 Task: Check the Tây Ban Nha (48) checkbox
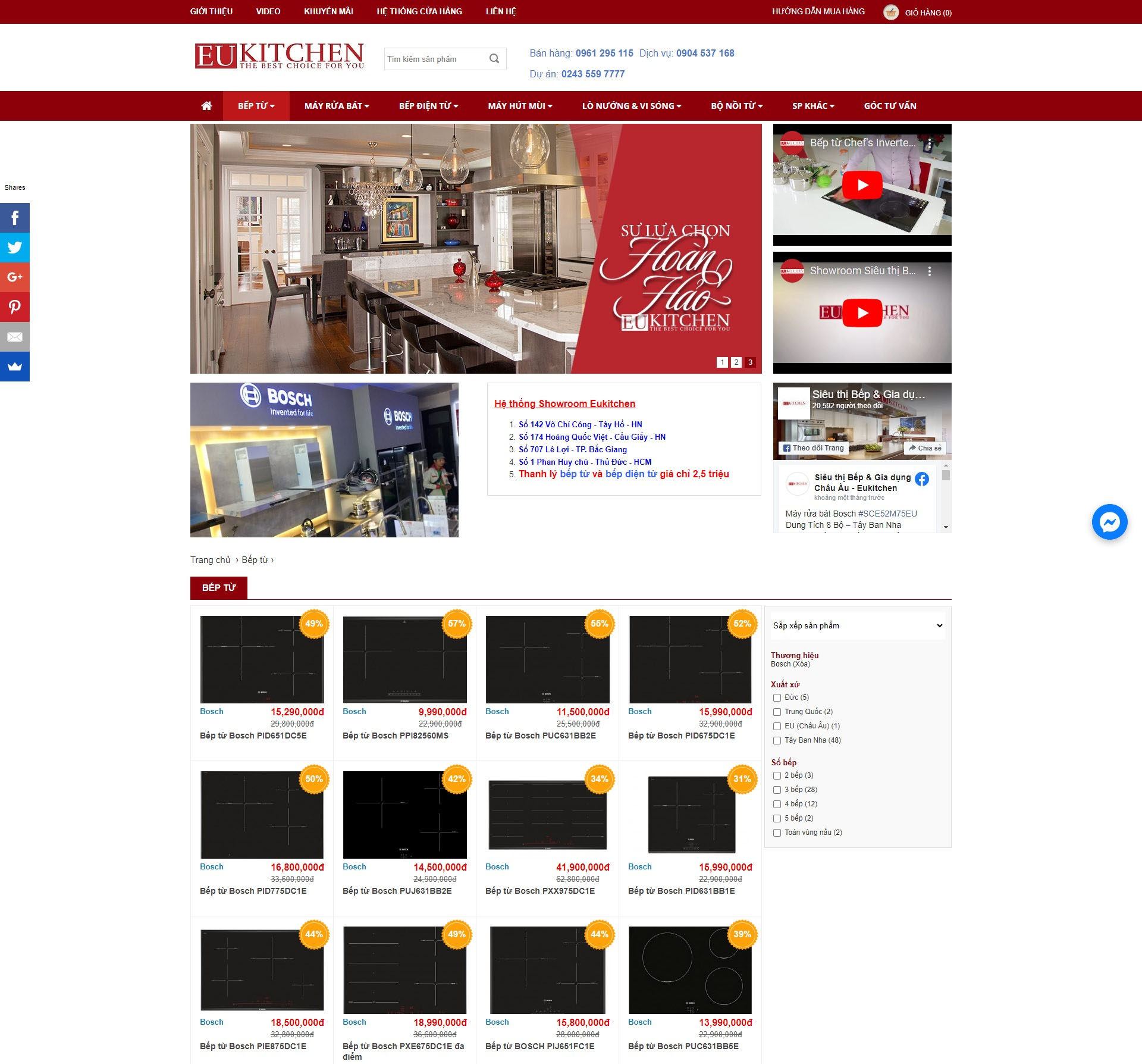click(777, 740)
